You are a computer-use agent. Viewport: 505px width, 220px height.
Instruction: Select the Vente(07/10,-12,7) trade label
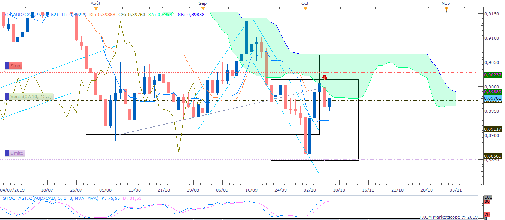pos(31,97)
